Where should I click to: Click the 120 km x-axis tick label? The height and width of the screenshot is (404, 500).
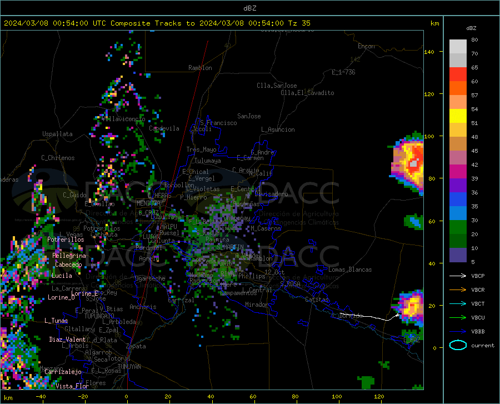tap(379, 396)
